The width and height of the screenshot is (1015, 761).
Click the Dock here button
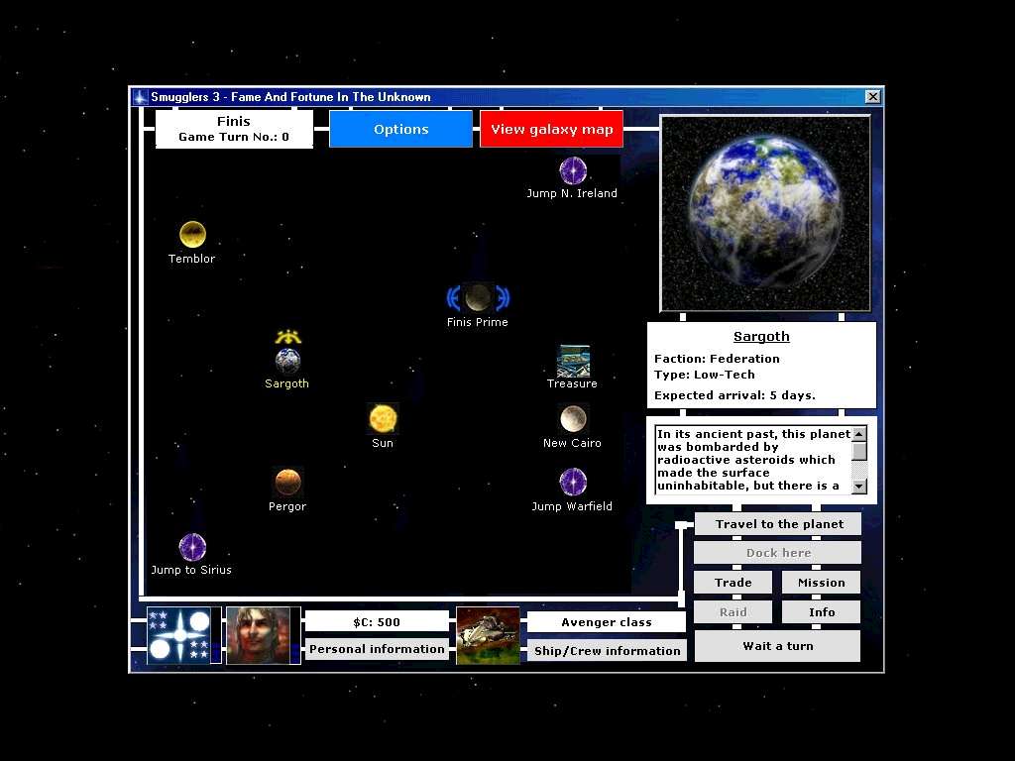pos(778,553)
